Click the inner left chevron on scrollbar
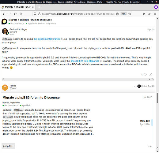159x153 pixels. 150,79
